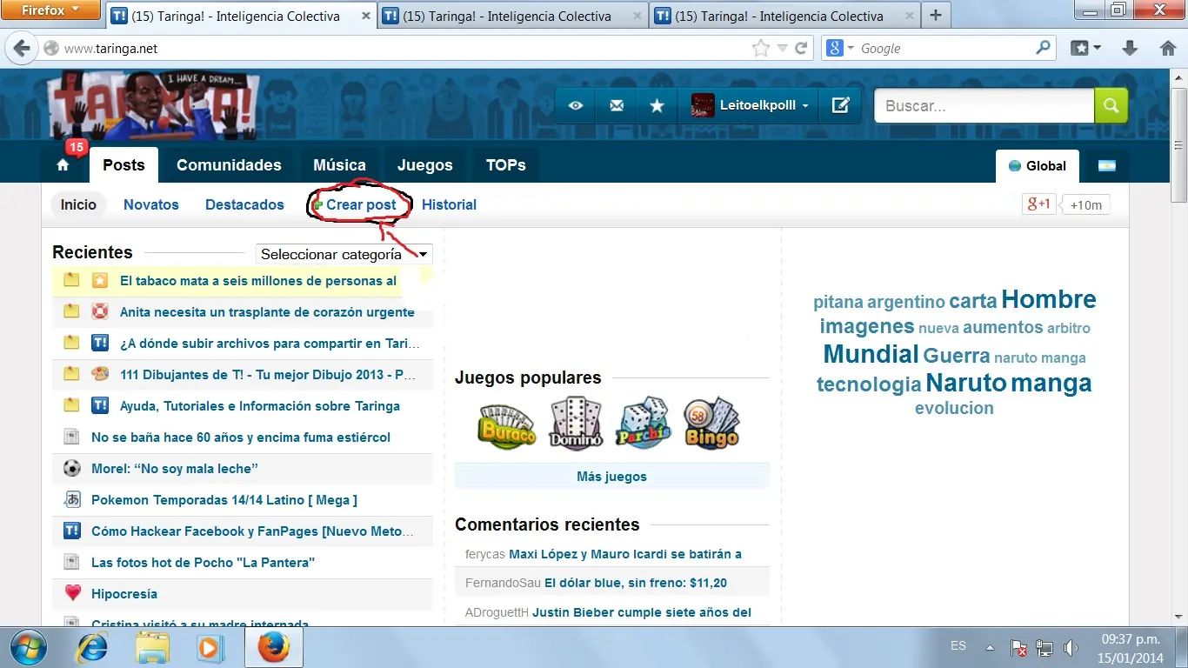
Task: Click the Más juegos button
Action: click(611, 477)
